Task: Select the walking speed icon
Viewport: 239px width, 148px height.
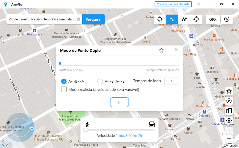Action: click(x=87, y=124)
